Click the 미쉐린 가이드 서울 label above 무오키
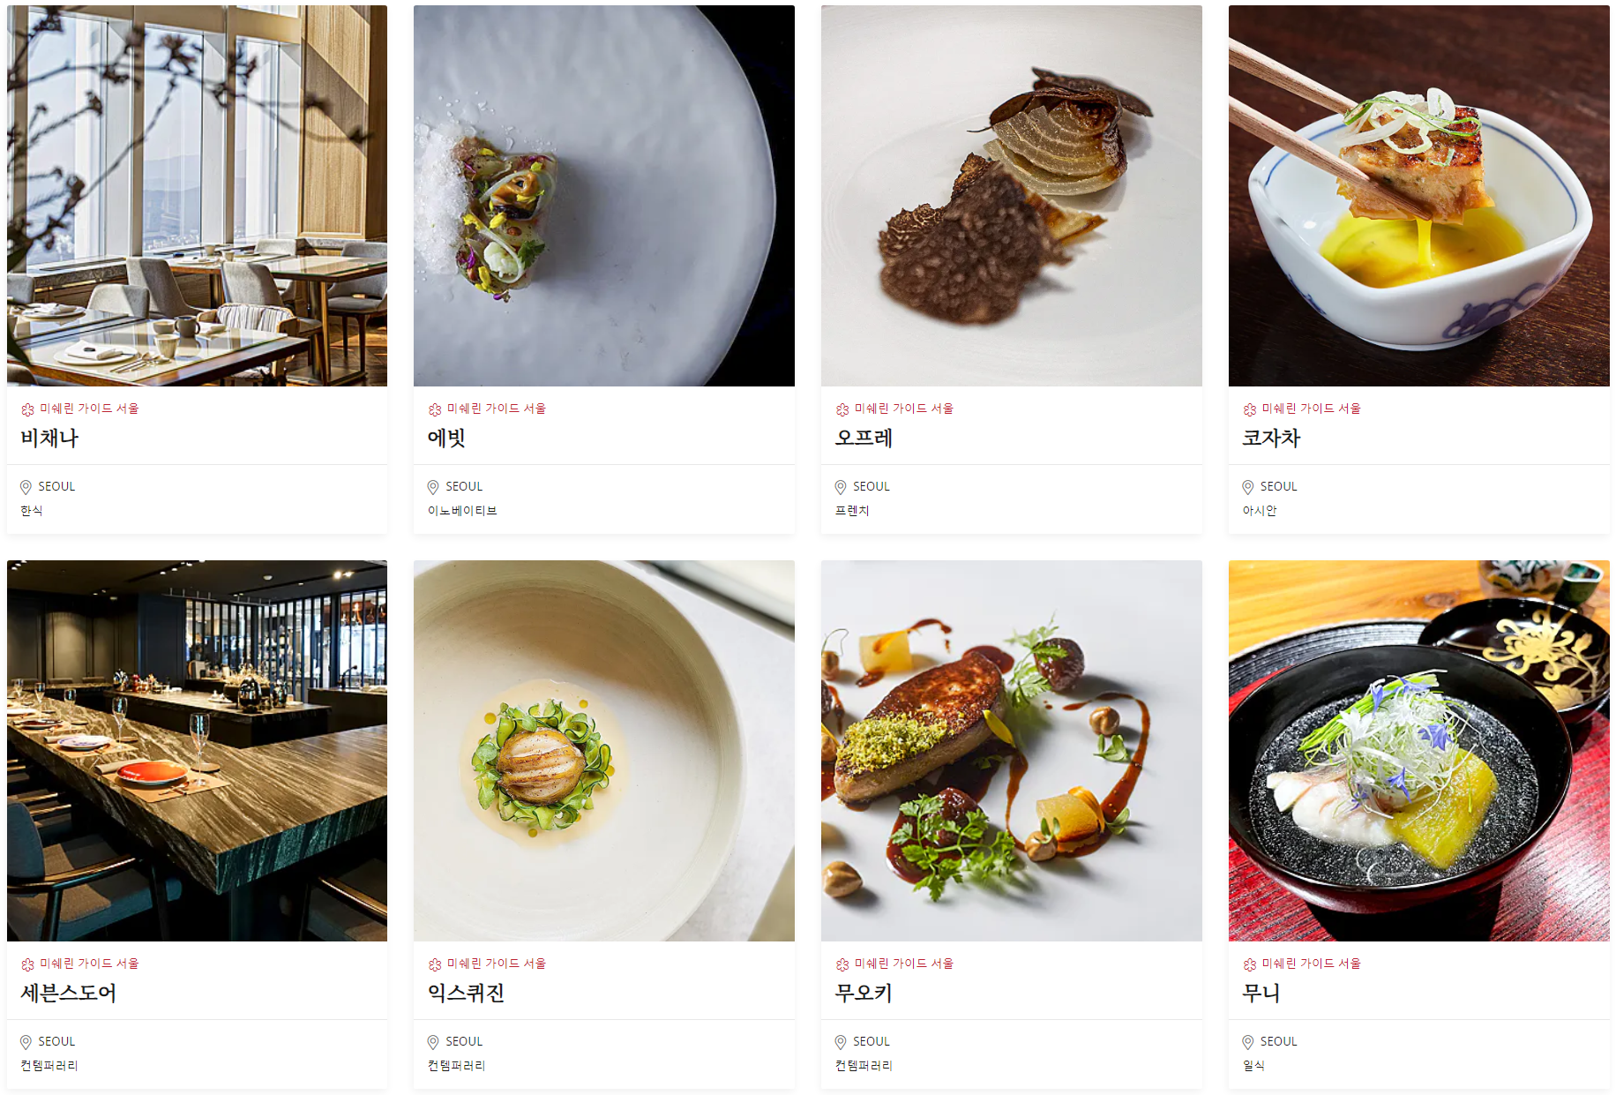This screenshot has width=1616, height=1095. coord(904,964)
